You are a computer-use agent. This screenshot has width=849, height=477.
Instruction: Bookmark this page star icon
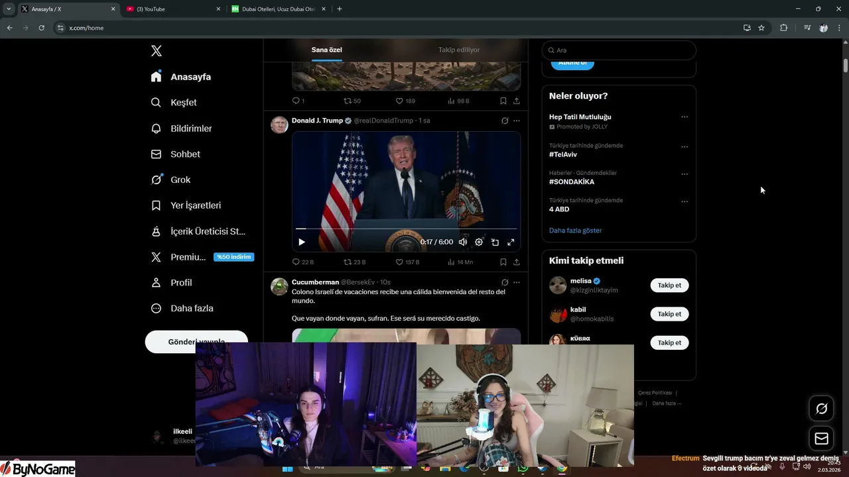[x=761, y=28]
